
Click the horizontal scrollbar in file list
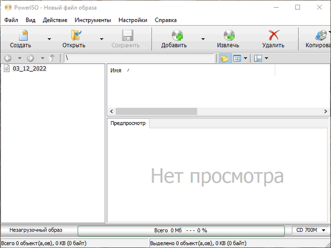pos(156,111)
